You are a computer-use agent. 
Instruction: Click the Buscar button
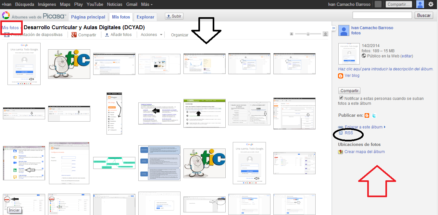(x=424, y=15)
